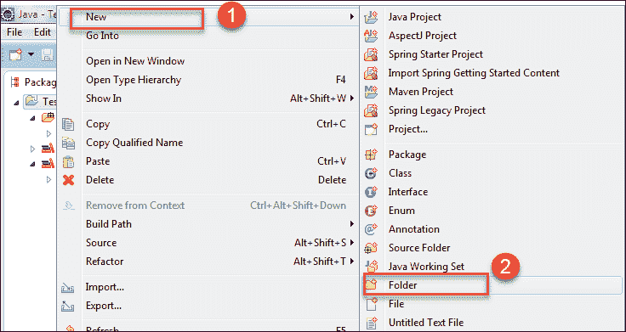
Task: Click the Paste clipboard icon
Action: [69, 161]
